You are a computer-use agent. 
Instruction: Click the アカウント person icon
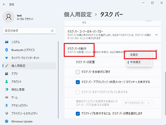tap(7, 82)
